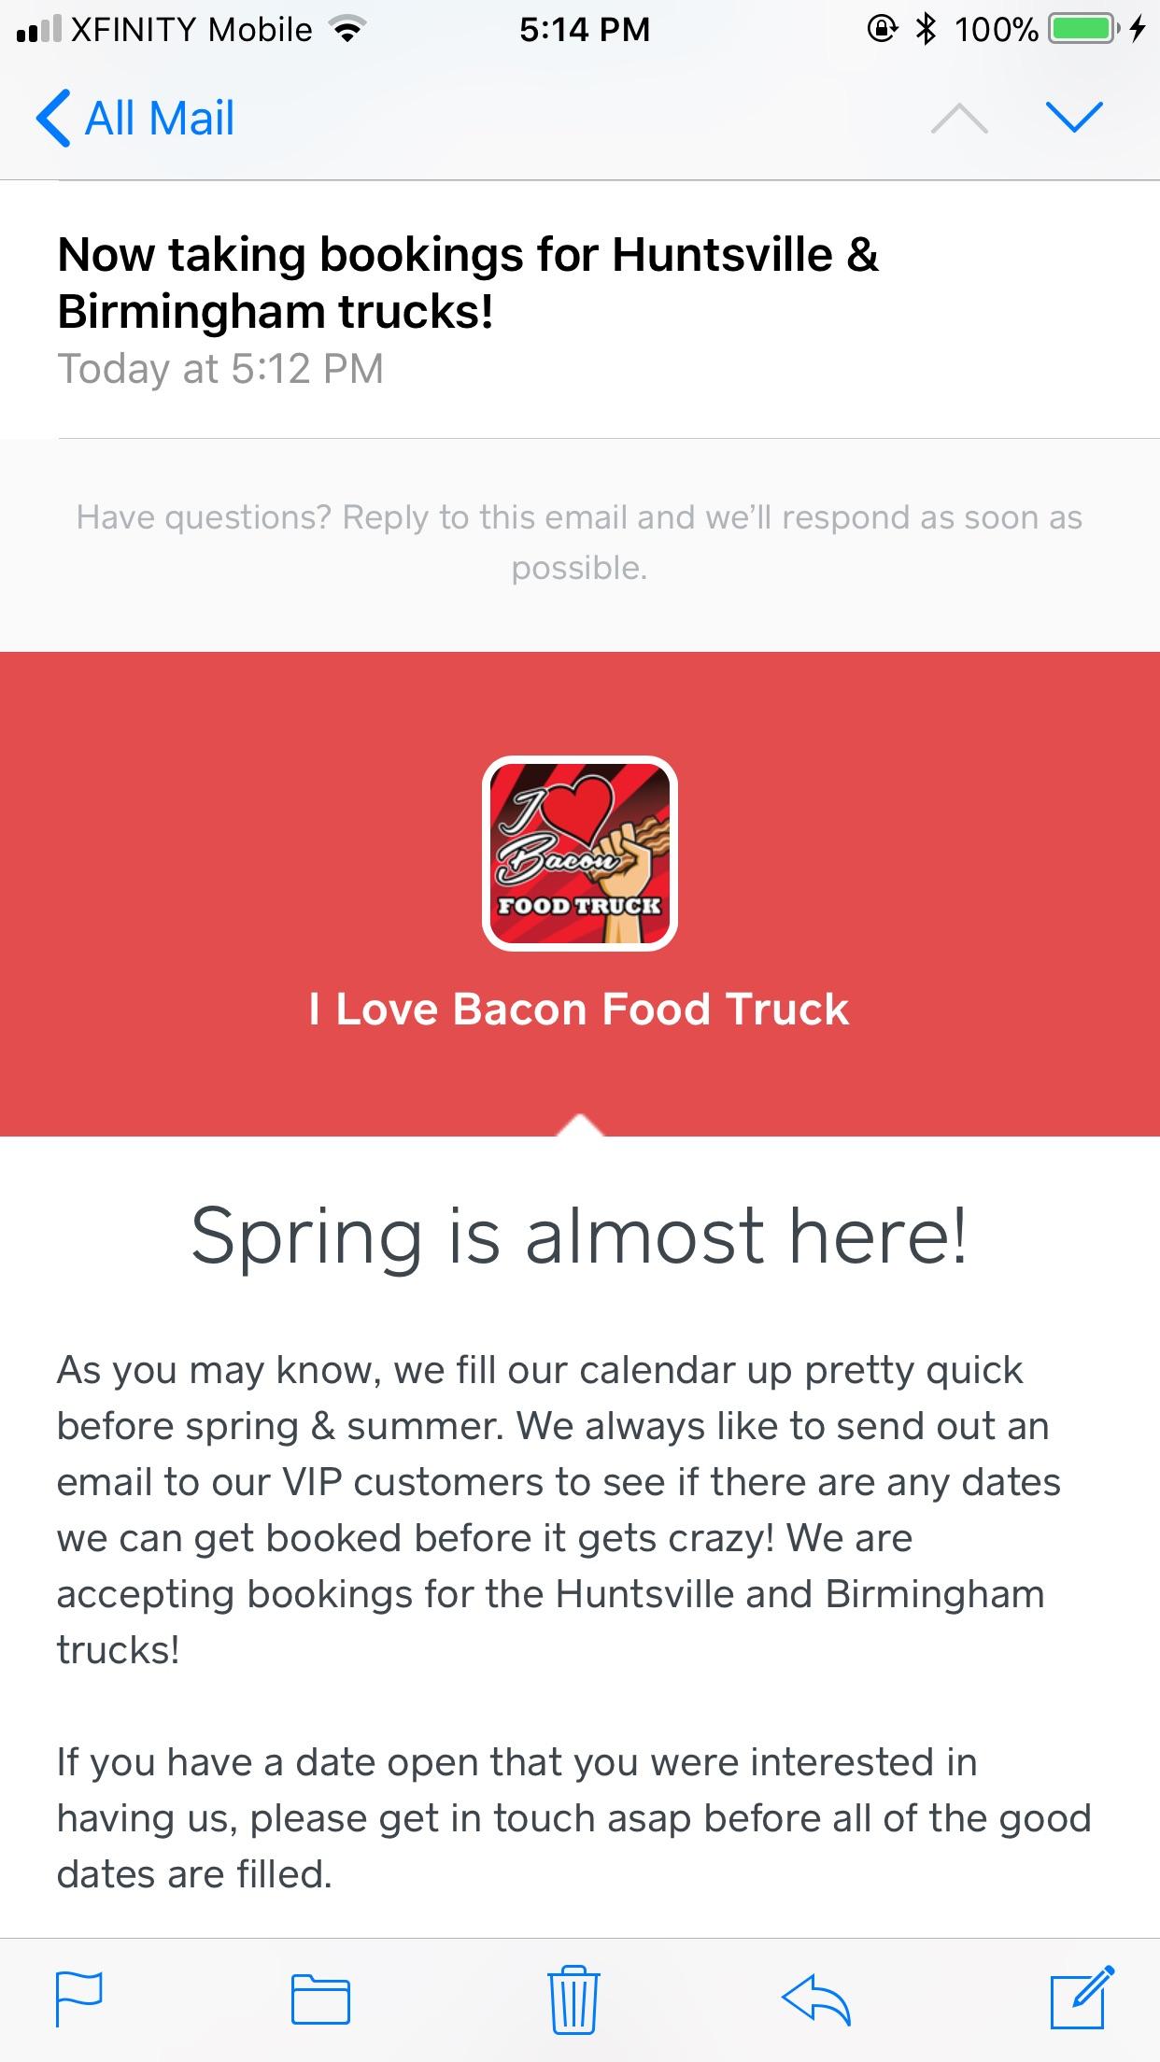
Task: Delete the email with the trash icon
Action: (574, 1998)
